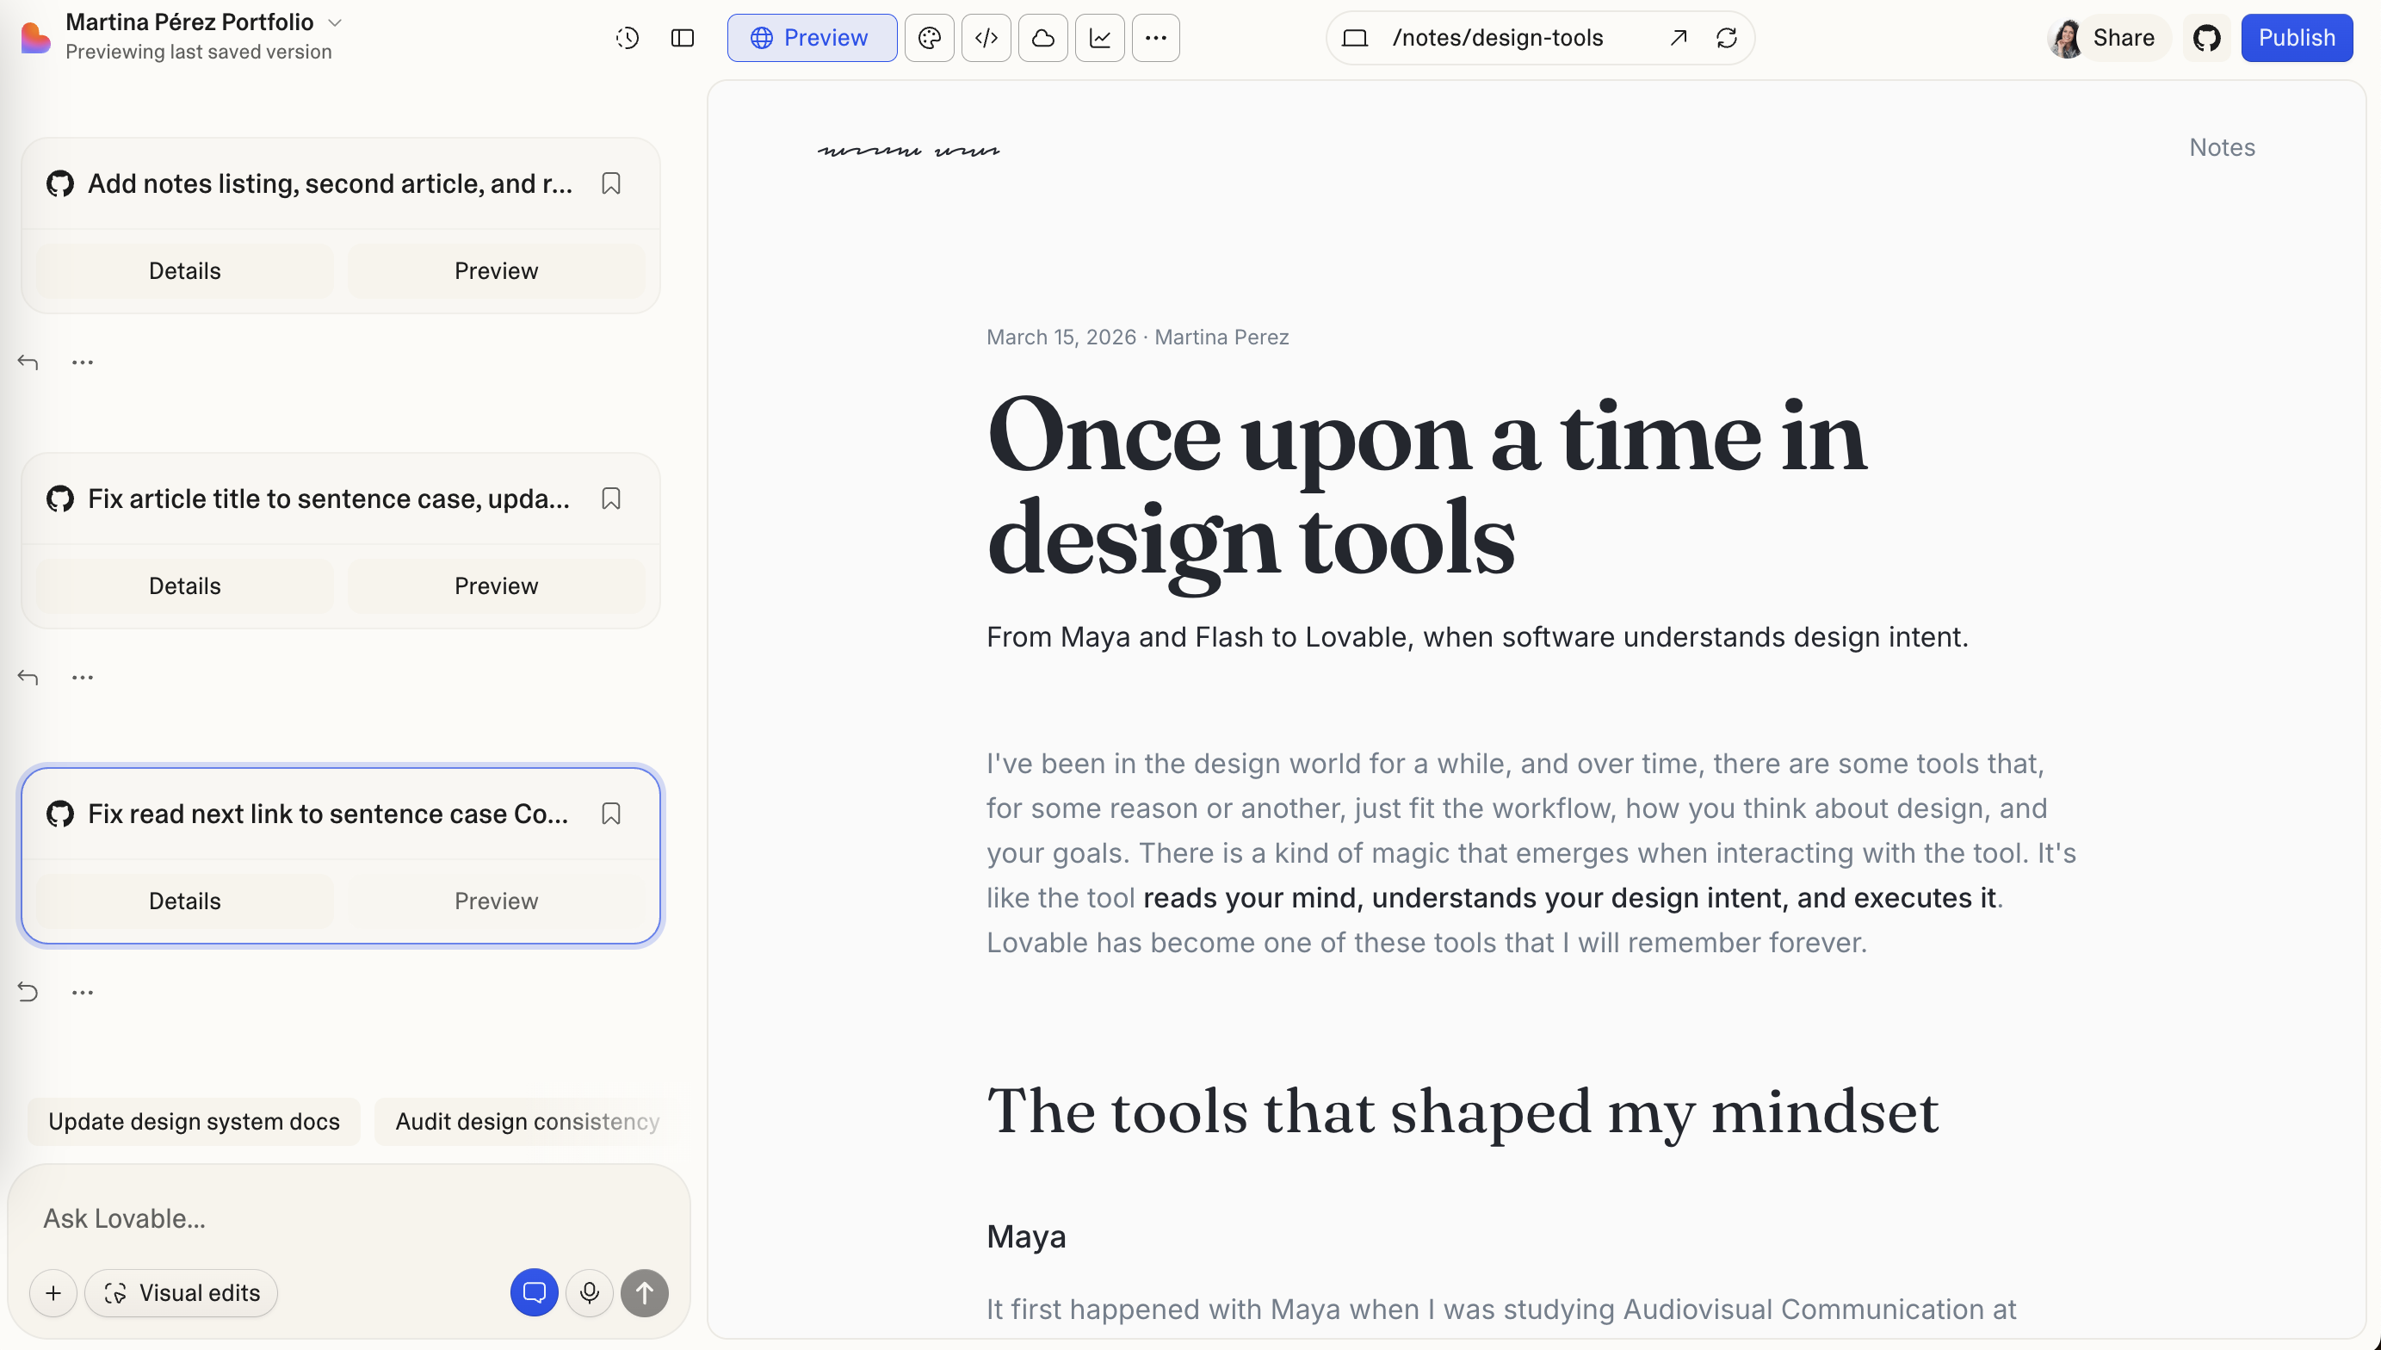
Task: Click the Lovable logo
Action: [35, 38]
